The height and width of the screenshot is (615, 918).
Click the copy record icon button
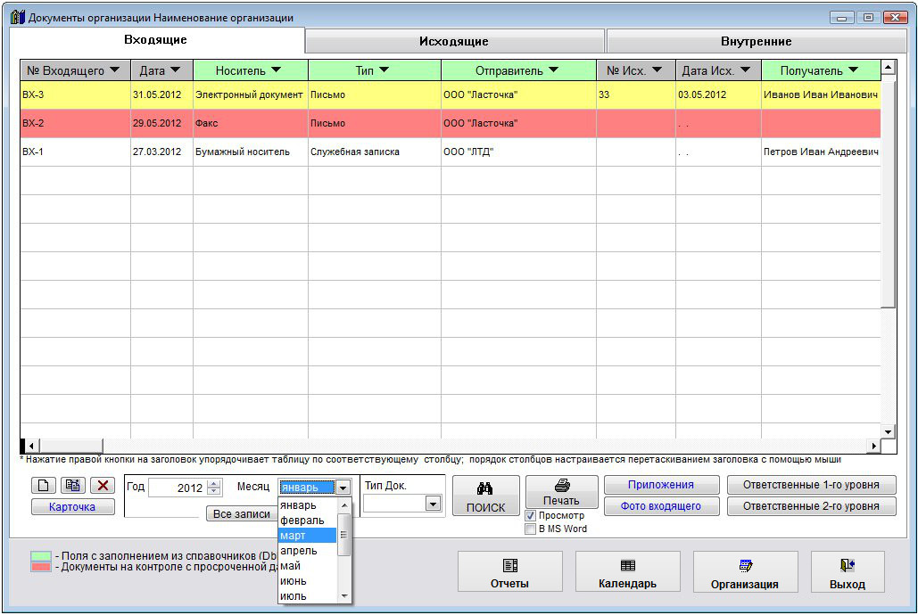[72, 485]
